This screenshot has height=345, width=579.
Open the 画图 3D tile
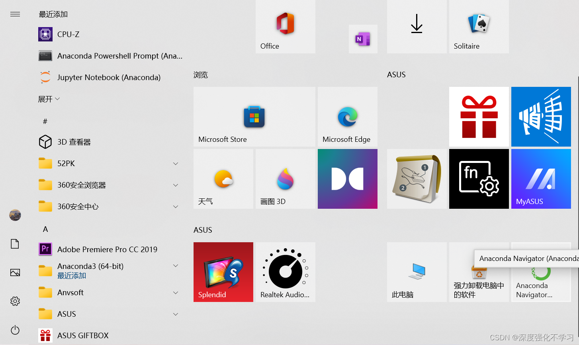[x=286, y=179]
